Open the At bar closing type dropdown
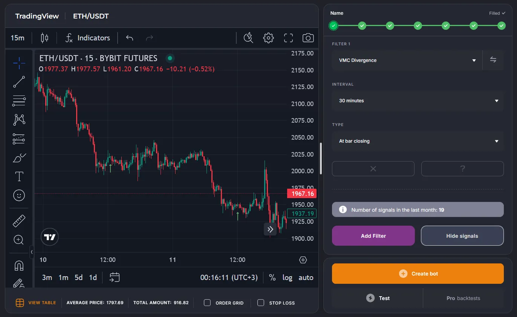Viewport: 517px width, 317px height. 418,141
